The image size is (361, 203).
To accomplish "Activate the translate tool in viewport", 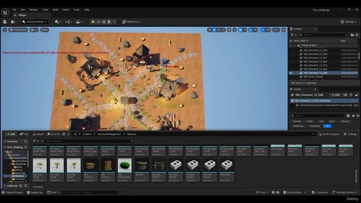I will tap(214, 30).
